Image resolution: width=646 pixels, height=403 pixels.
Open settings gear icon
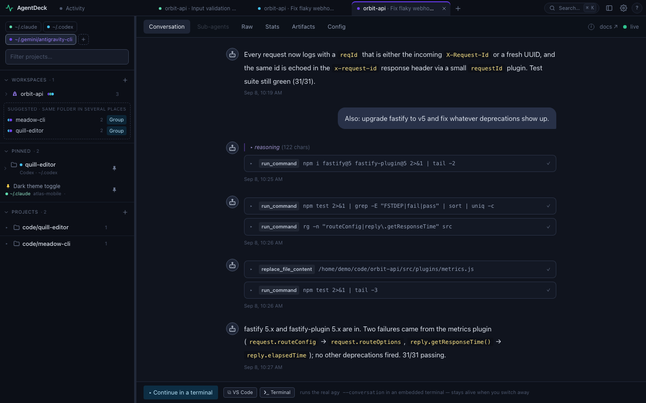tap(624, 8)
